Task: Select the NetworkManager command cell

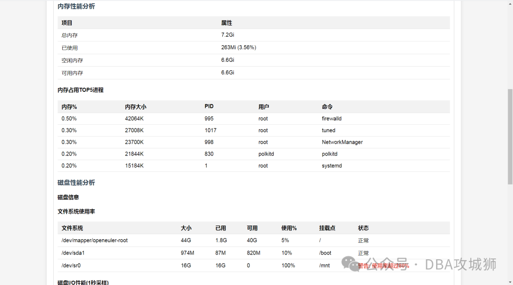Action: click(x=342, y=142)
